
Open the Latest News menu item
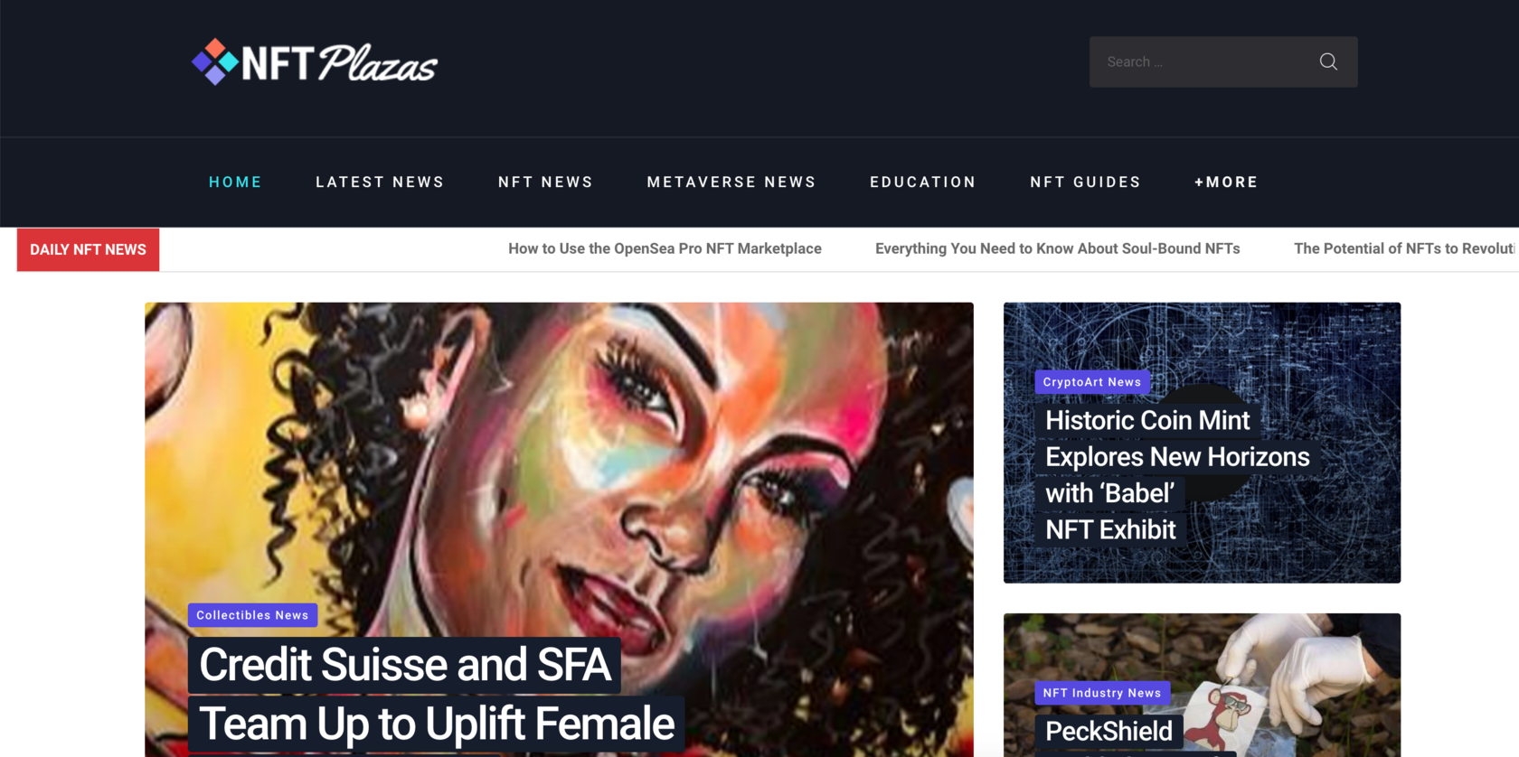[380, 182]
